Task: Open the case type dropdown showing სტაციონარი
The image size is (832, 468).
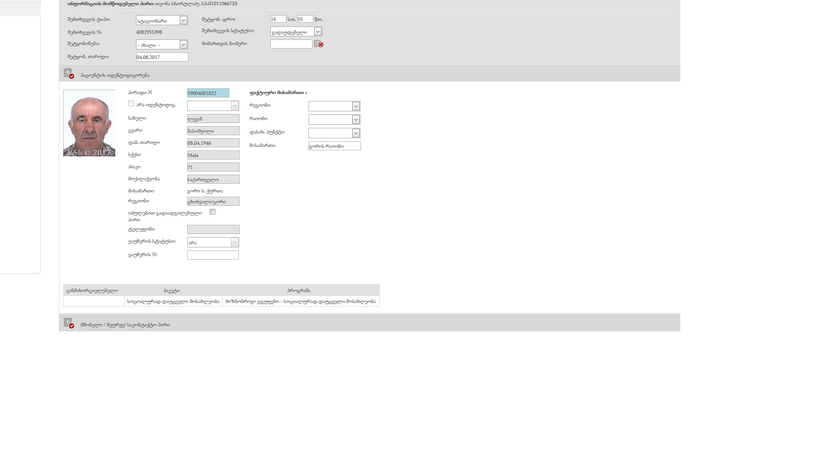Action: click(162, 20)
